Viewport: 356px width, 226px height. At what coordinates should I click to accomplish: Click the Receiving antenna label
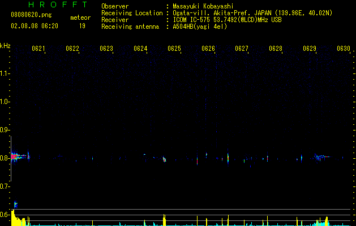130,27
